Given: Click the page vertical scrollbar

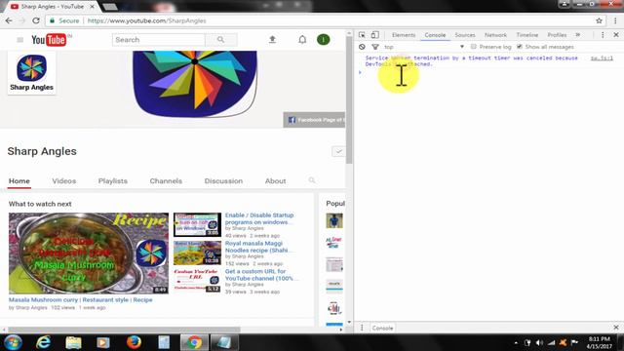Looking at the screenshot, I should 349,99.
